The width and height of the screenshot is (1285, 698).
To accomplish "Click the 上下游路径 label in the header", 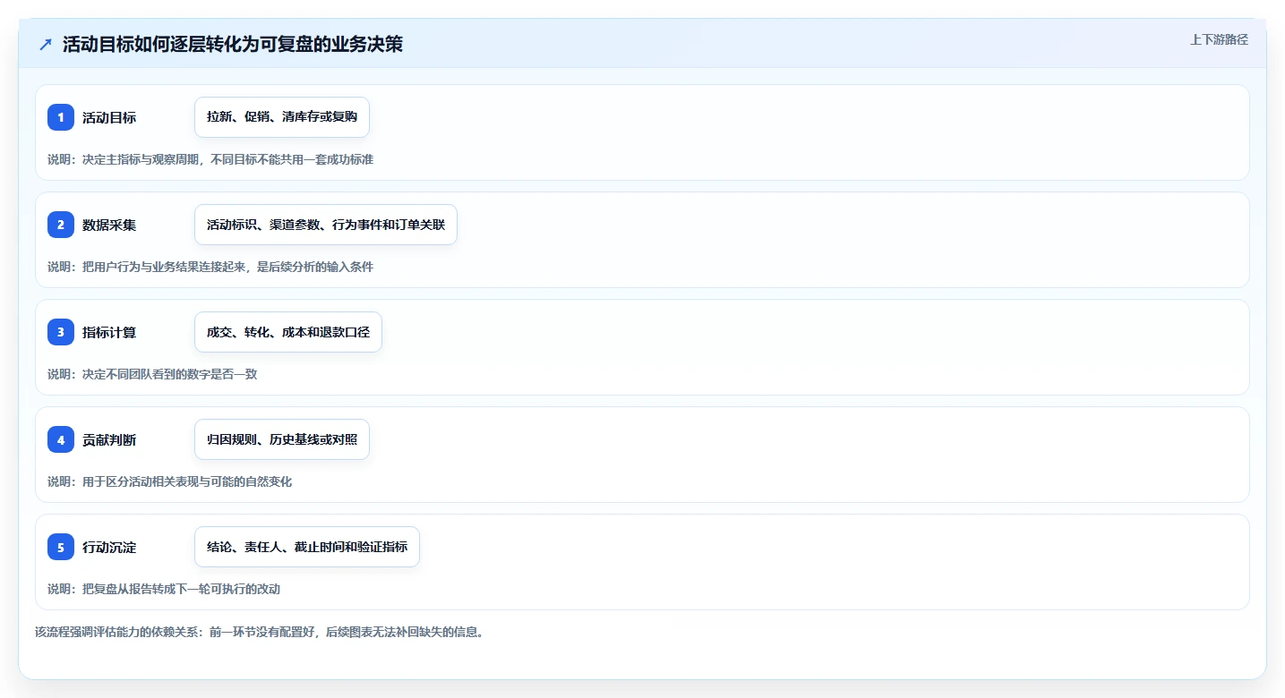I will tap(1219, 39).
